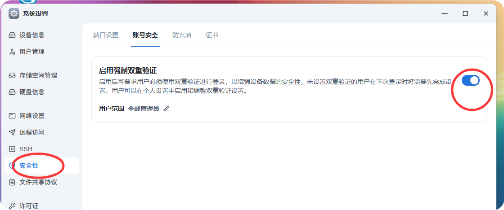
Task: Click the 远程访问 paper-plane icon
Action: click(x=13, y=132)
